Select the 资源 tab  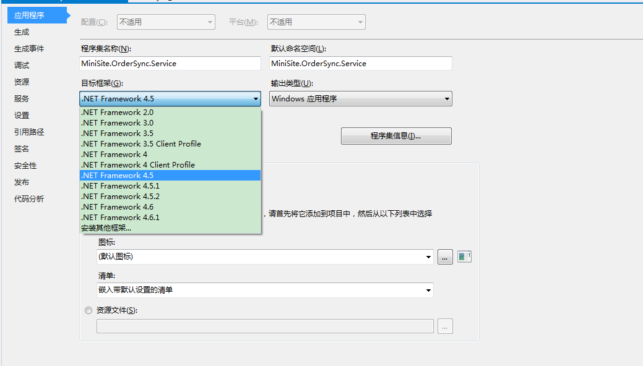tap(22, 82)
